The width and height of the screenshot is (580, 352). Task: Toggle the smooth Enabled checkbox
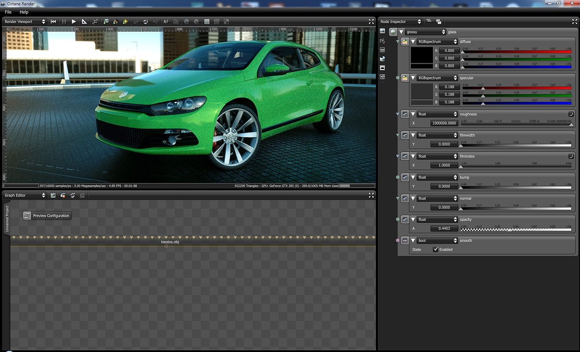click(436, 250)
